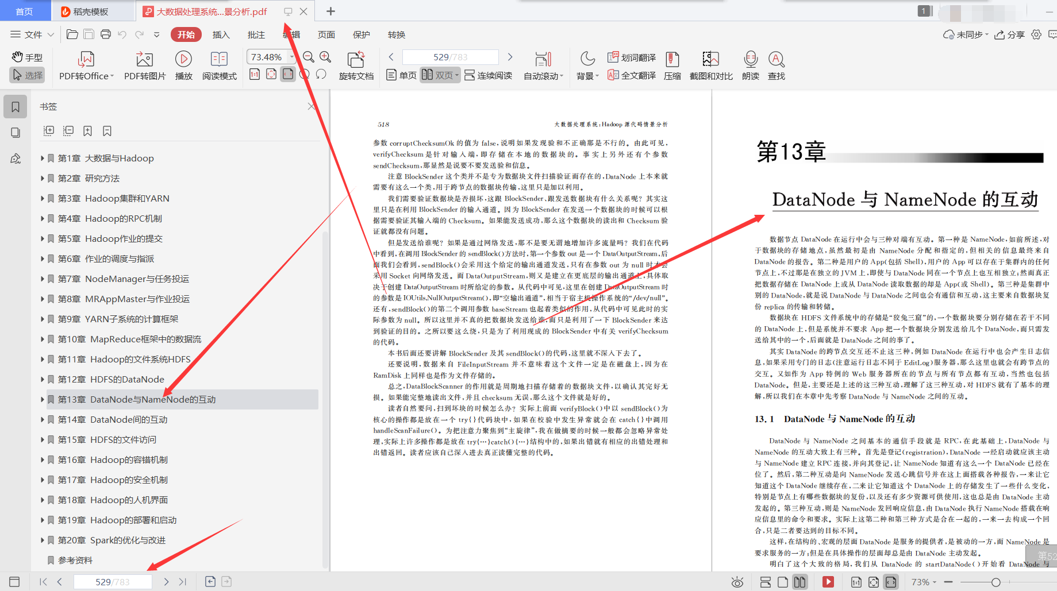
Task: Open the 文件 menu
Action: coord(32,34)
